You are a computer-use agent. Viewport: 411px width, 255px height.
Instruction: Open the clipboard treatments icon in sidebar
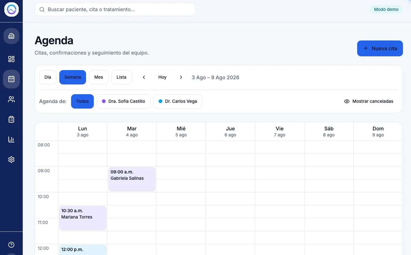click(x=11, y=119)
